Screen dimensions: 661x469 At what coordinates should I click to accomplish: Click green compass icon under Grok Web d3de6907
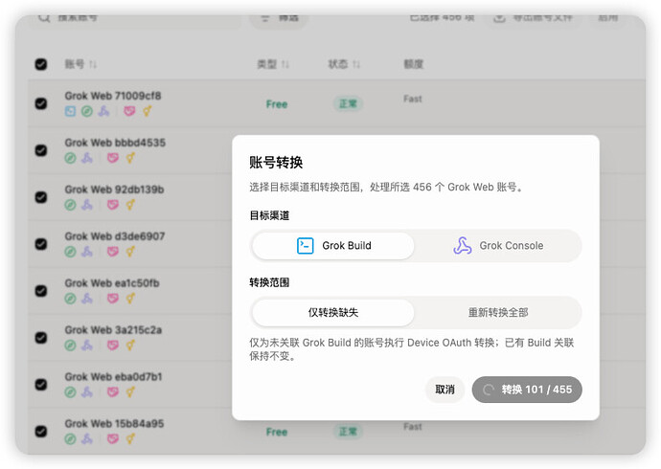(x=70, y=252)
